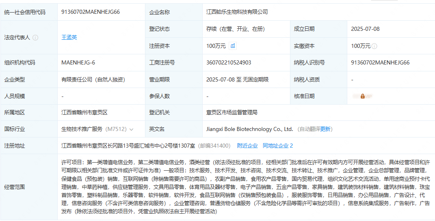Click 营业期限 value 2025-07-08 至 无固定期限

pos(238,80)
